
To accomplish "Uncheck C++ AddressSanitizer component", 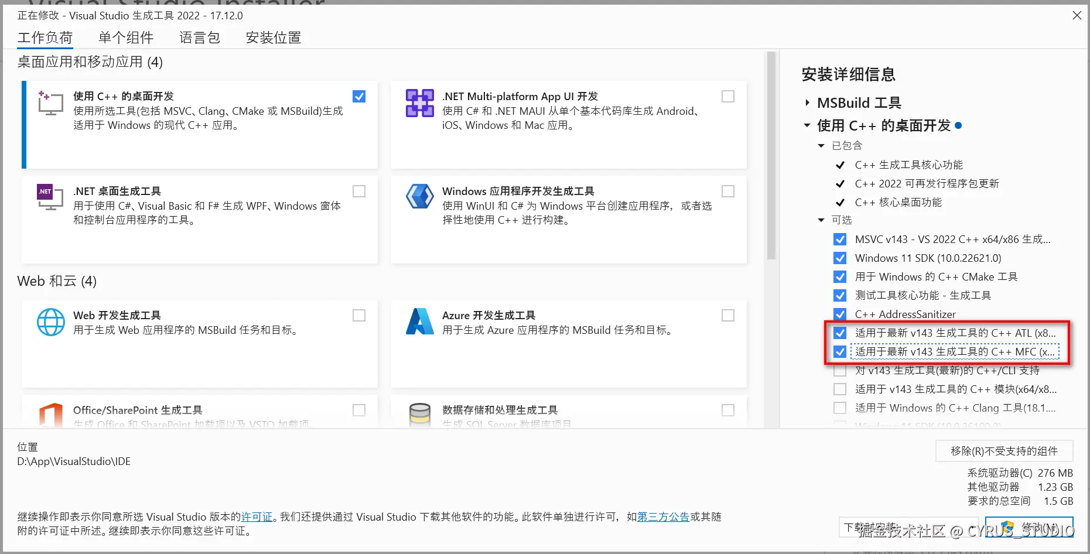I will [840, 314].
